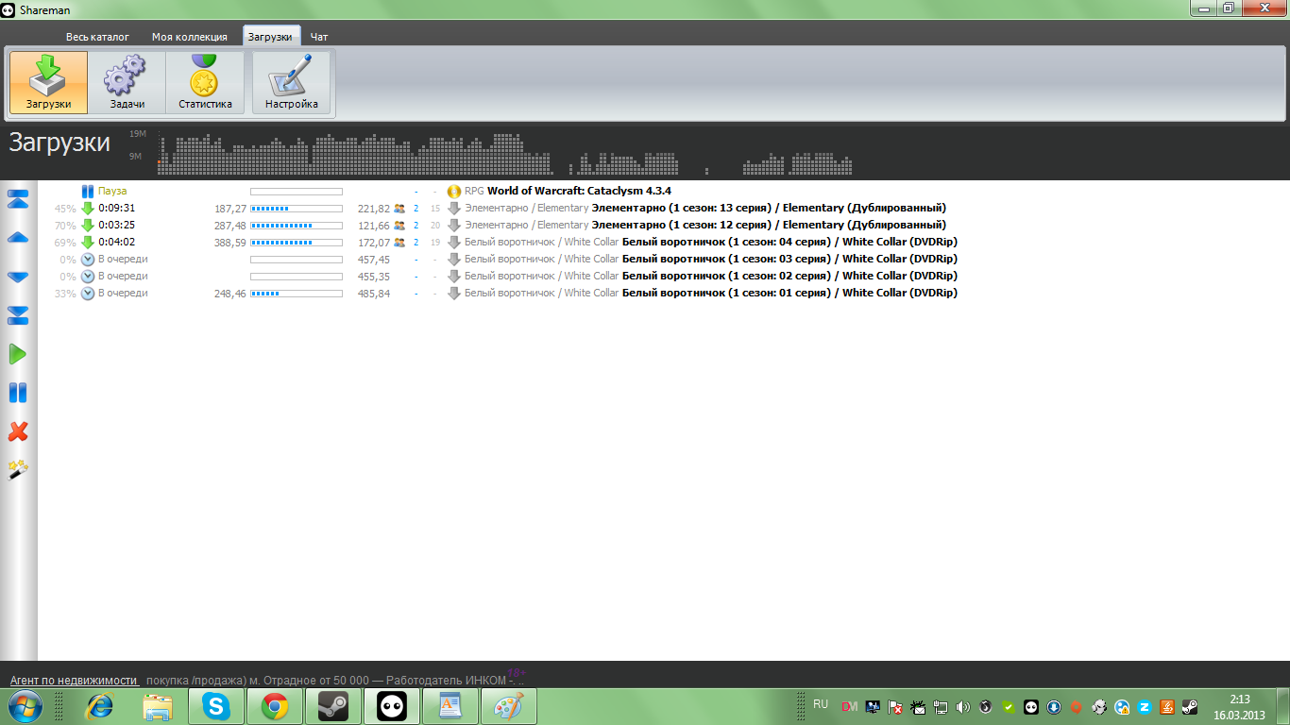Click the peers icon next to 172,07
The height and width of the screenshot is (725, 1290).
[x=399, y=242]
